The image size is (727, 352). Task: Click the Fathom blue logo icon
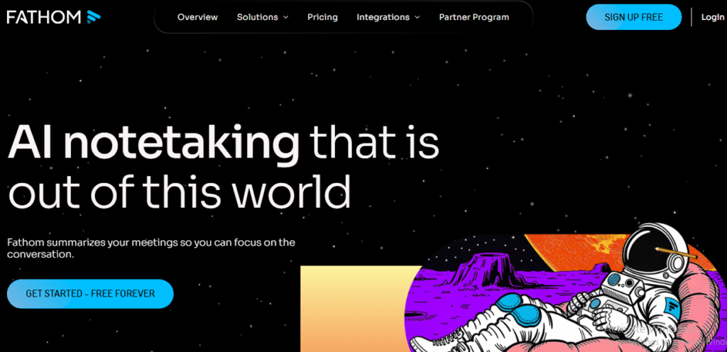(x=93, y=17)
